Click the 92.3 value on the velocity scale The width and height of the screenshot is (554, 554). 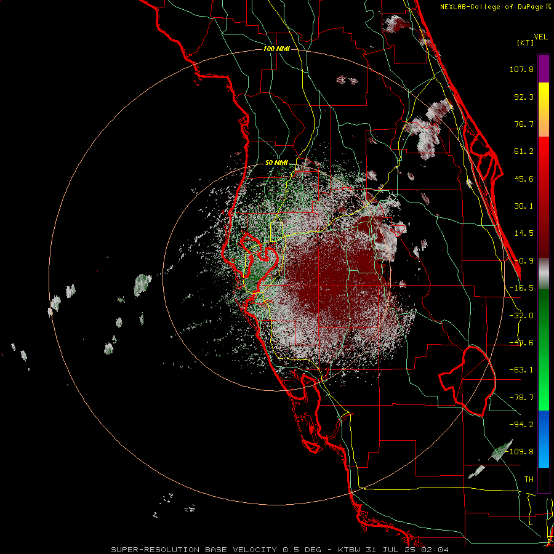tap(524, 97)
